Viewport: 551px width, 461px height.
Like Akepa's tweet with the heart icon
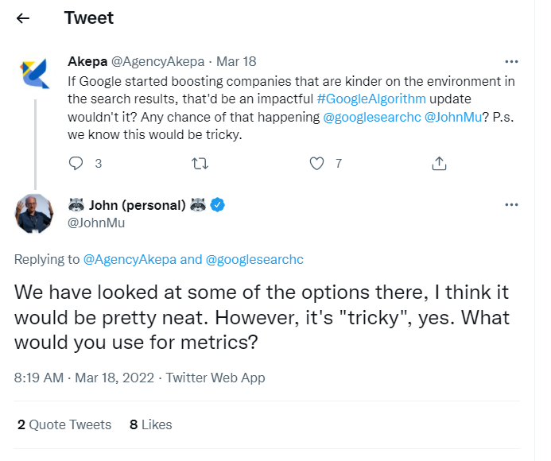[316, 164]
